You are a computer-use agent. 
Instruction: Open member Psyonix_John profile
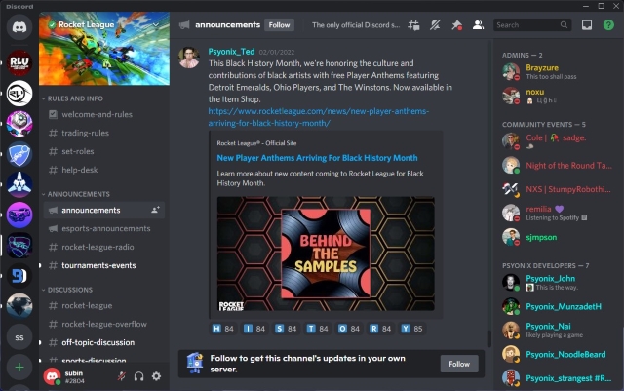[x=557, y=283]
